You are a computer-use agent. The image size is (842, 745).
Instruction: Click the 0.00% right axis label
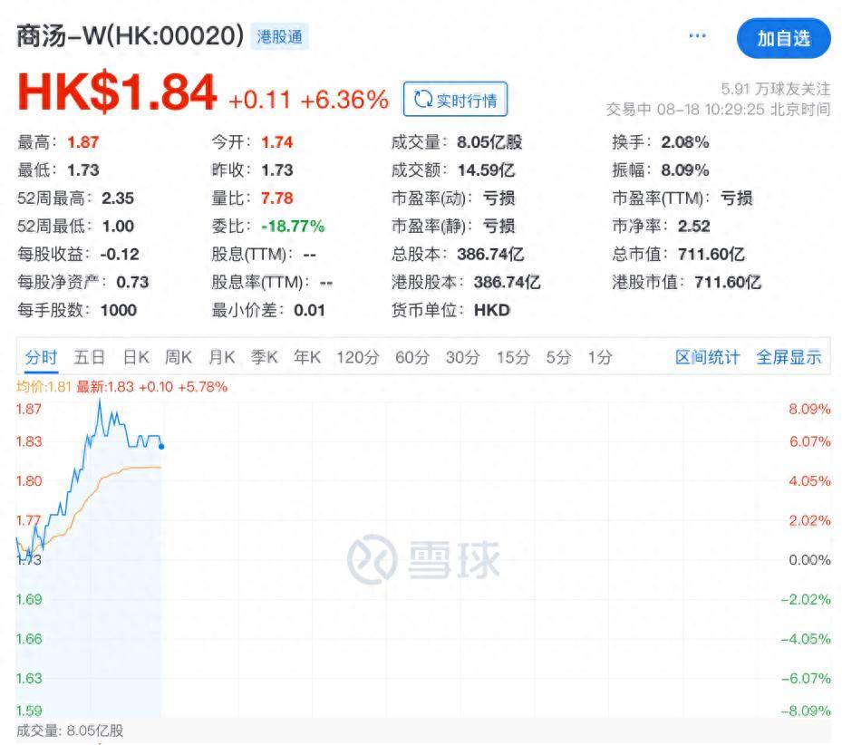(x=809, y=560)
